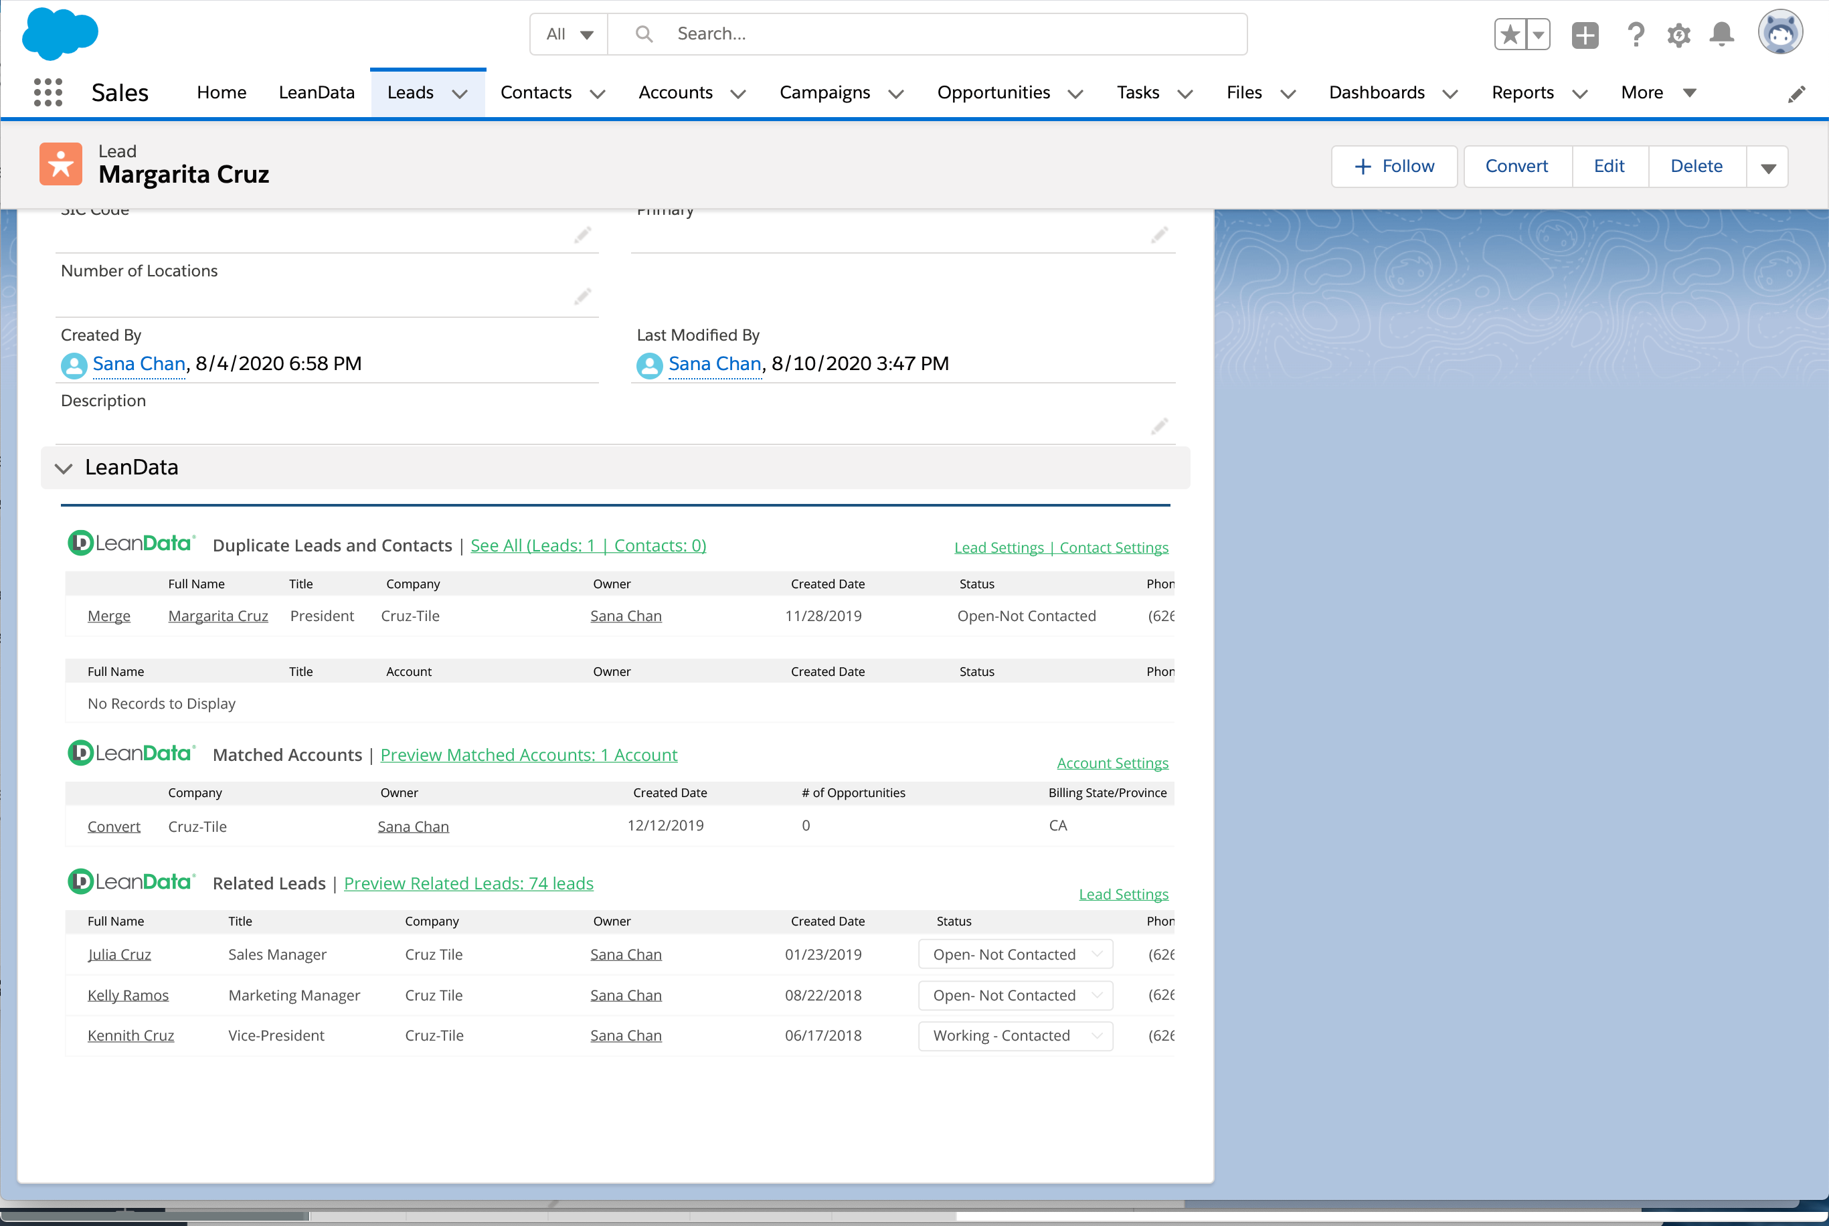Switch to the Home tab
Viewport: 1829px width, 1226px height.
point(222,92)
